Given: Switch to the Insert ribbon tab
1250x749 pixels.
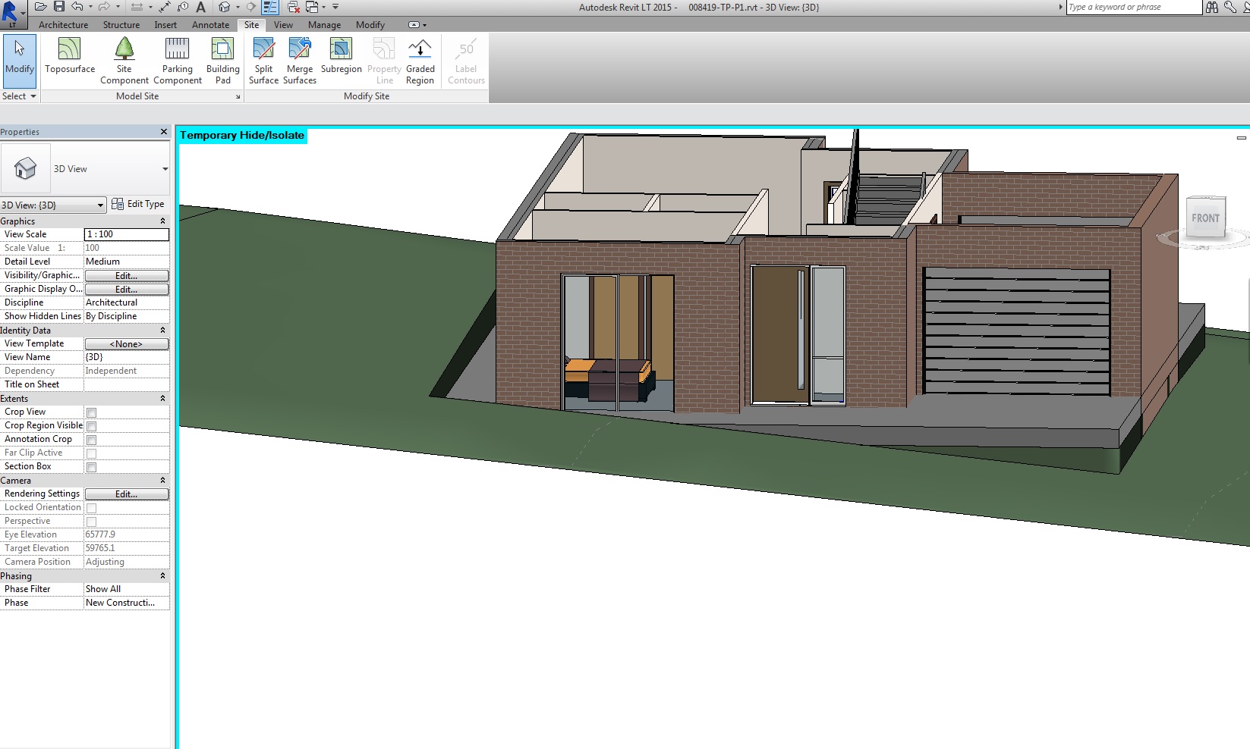Looking at the screenshot, I should click(x=165, y=25).
